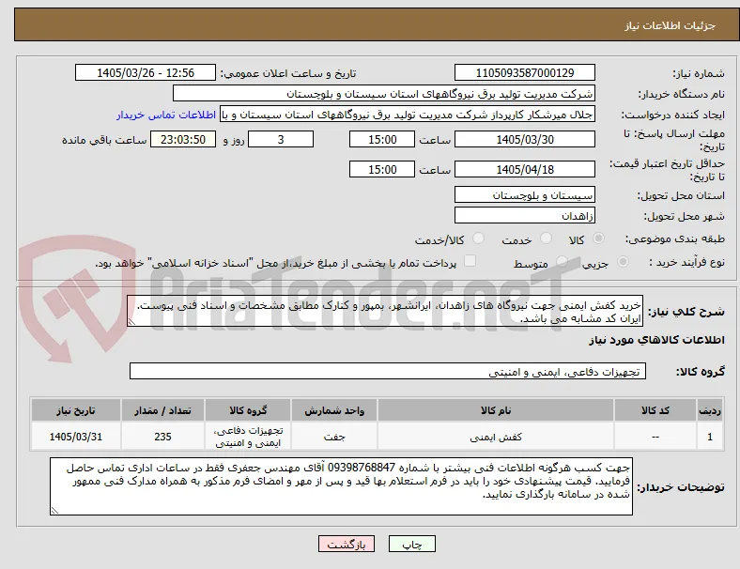Click the توضیحات خریدار label
The height and width of the screenshot is (569, 740).
click(x=681, y=487)
